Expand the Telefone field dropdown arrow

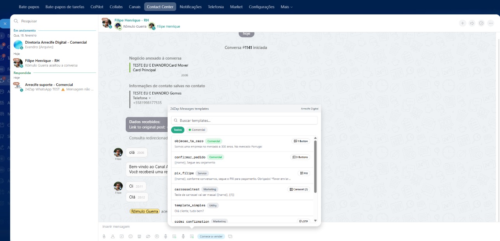point(150,98)
